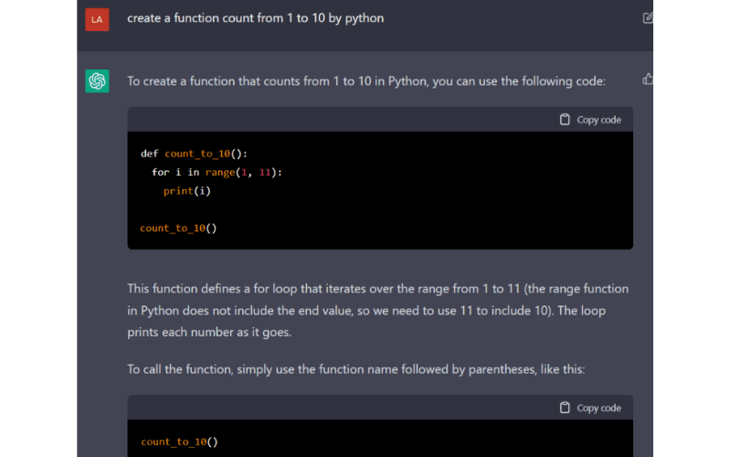Click the response's opening sentence about Python
This screenshot has width=730, height=457.
pos(365,81)
